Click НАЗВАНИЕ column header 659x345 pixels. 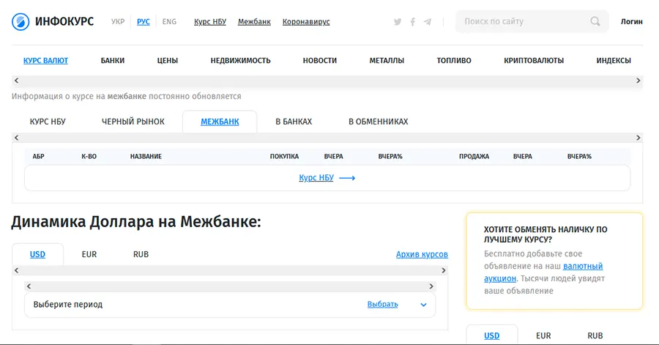point(146,156)
